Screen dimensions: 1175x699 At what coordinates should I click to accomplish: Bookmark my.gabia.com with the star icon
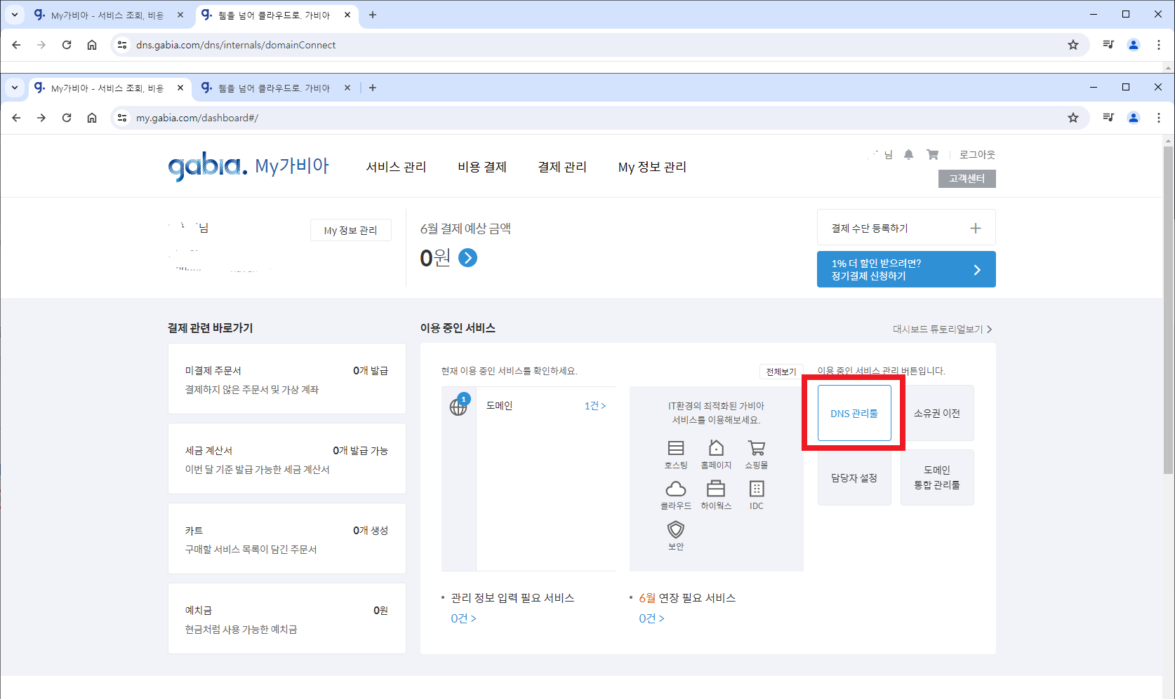(1073, 118)
